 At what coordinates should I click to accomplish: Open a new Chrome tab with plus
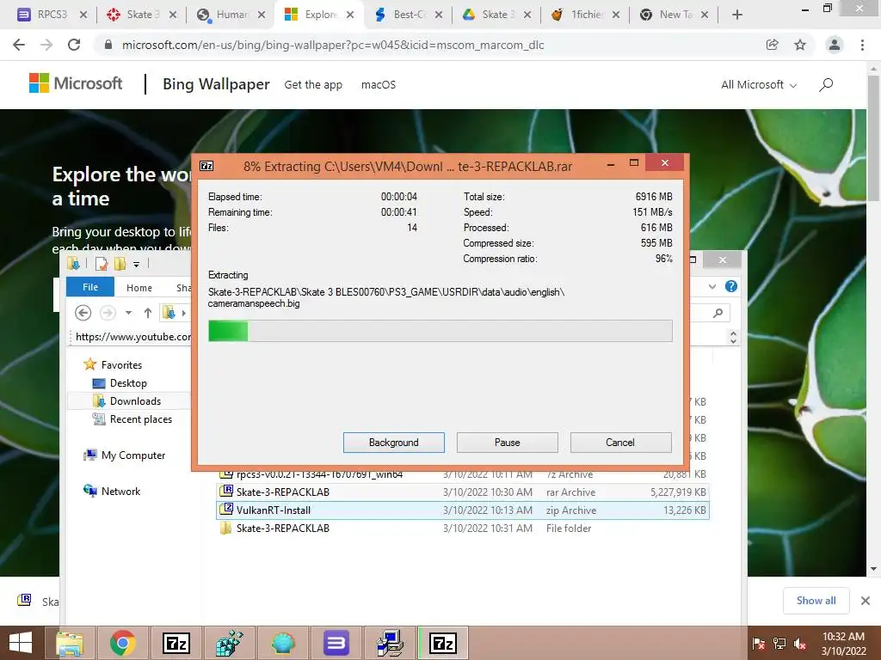coord(737,15)
